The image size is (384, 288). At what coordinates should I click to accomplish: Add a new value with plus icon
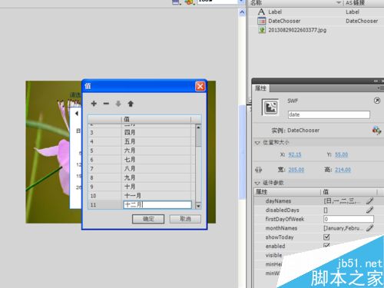(x=94, y=104)
